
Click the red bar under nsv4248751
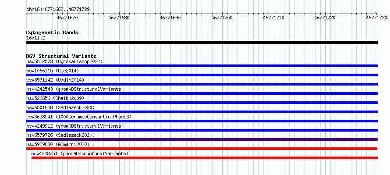(x=205, y=158)
